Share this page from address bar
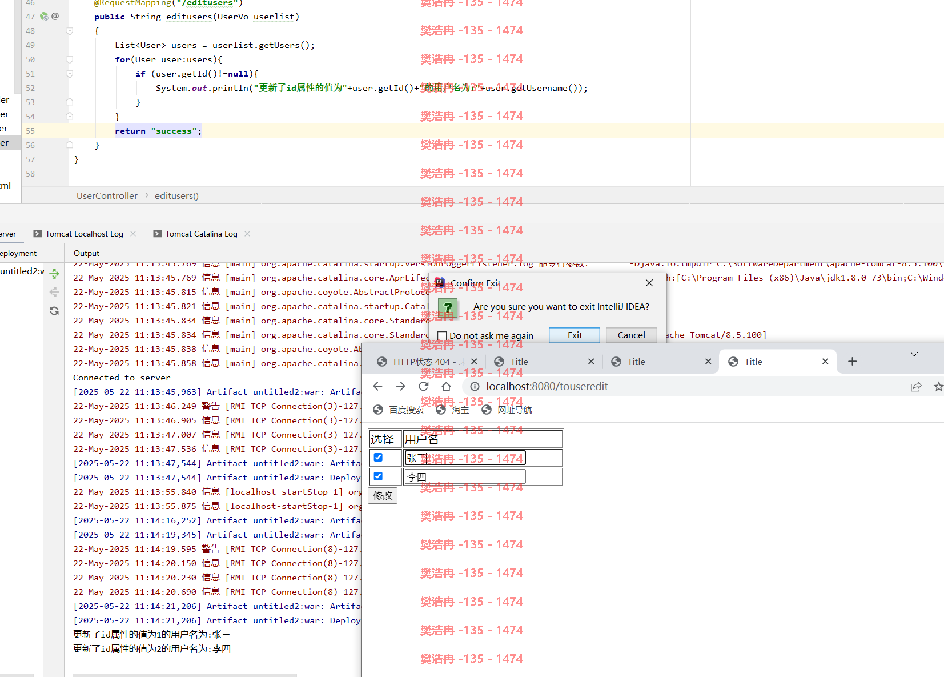This screenshot has width=944, height=677. point(916,387)
